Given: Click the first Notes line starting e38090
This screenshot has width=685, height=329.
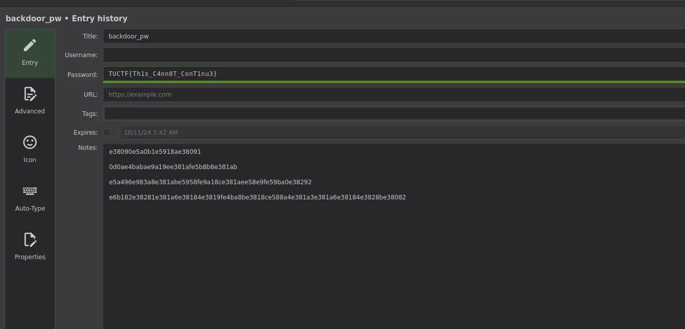Looking at the screenshot, I should (x=155, y=152).
